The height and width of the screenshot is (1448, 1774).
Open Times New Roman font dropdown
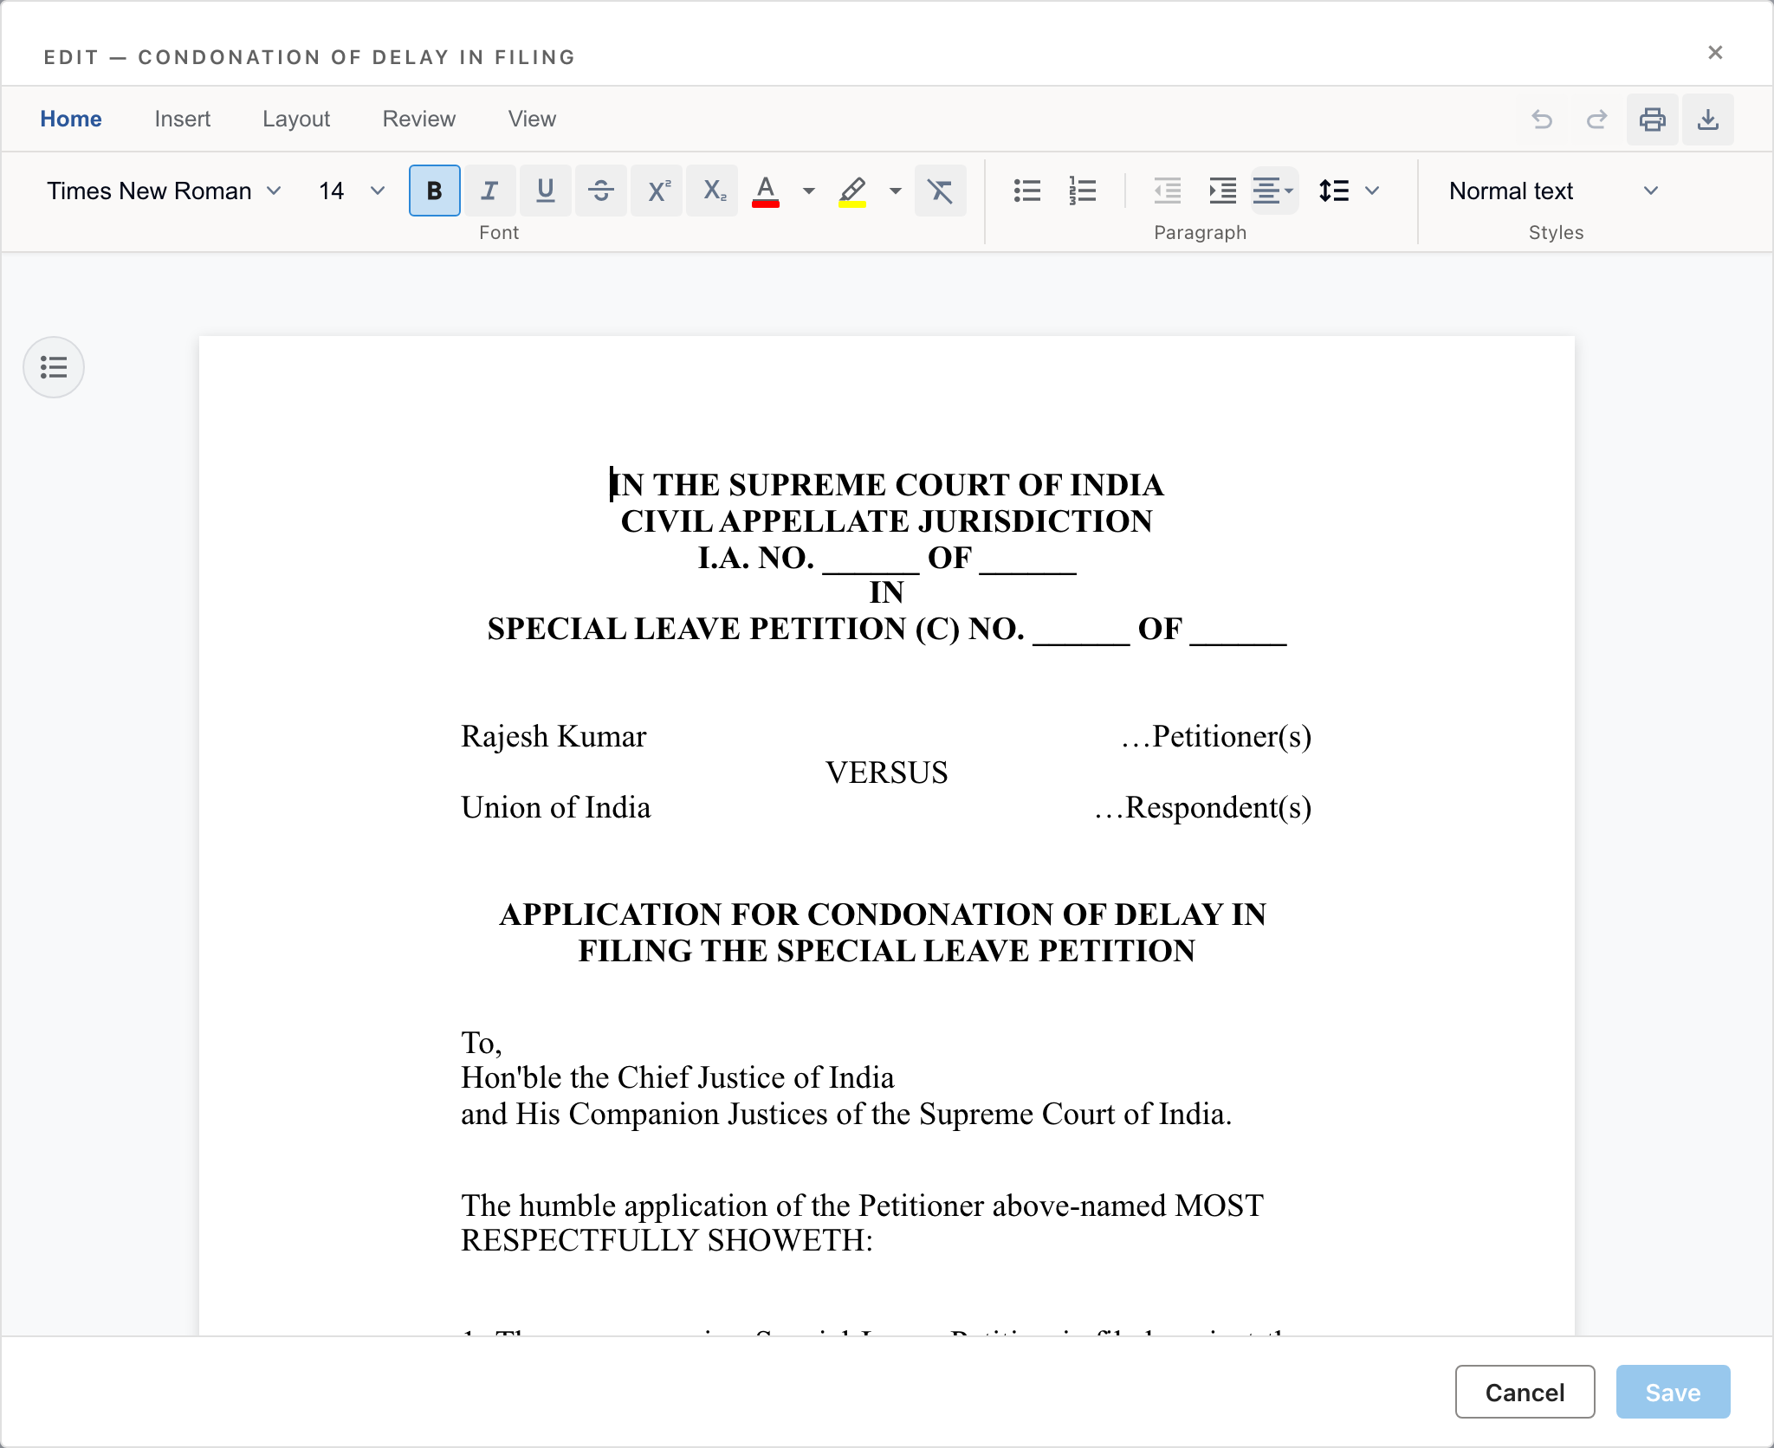tap(164, 191)
